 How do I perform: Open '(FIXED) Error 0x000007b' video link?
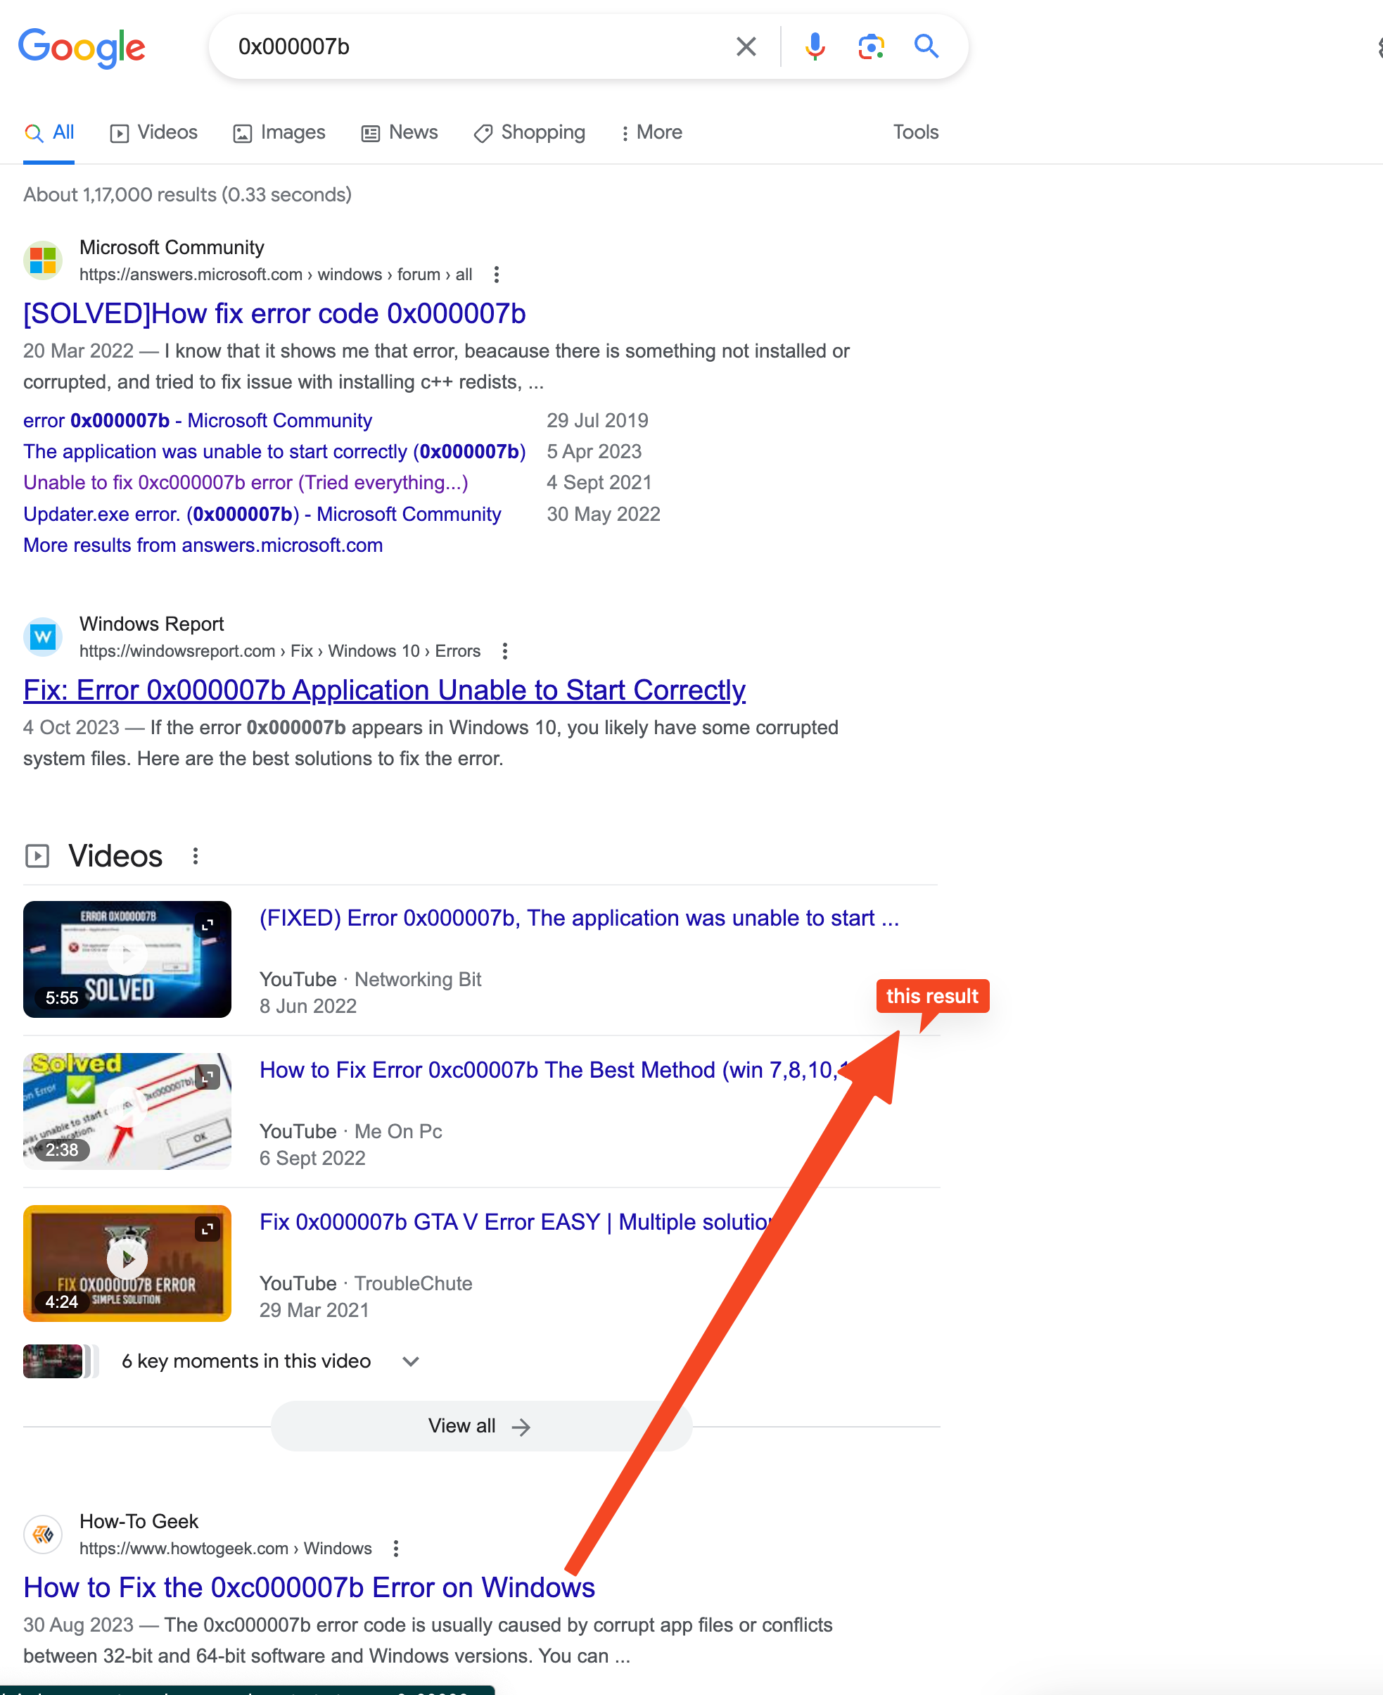[579, 918]
